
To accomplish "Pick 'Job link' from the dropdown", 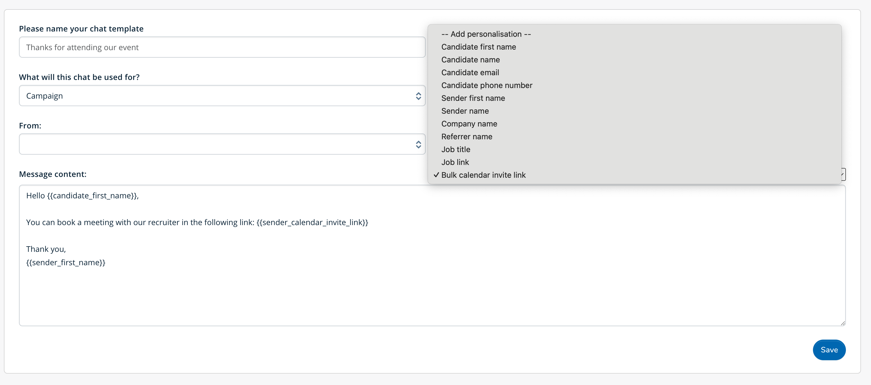I will 455,162.
